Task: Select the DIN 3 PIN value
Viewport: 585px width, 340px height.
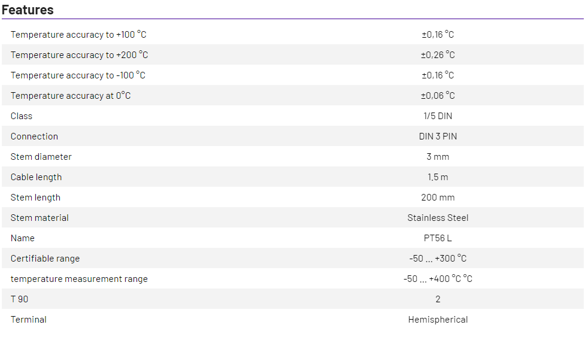Action: (x=438, y=136)
